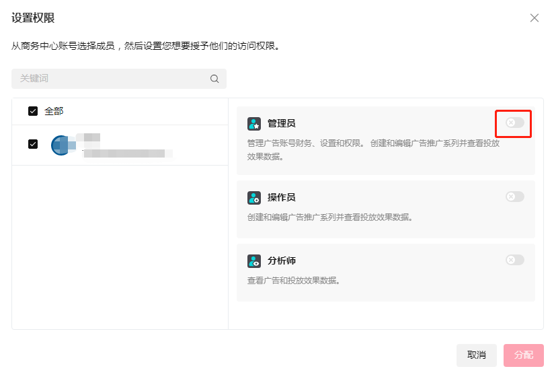Enable the 管理员 permission toggle
This screenshot has height=377, width=554.
click(515, 123)
